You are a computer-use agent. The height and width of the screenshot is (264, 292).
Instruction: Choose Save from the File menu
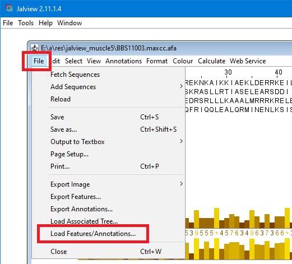click(x=108, y=117)
